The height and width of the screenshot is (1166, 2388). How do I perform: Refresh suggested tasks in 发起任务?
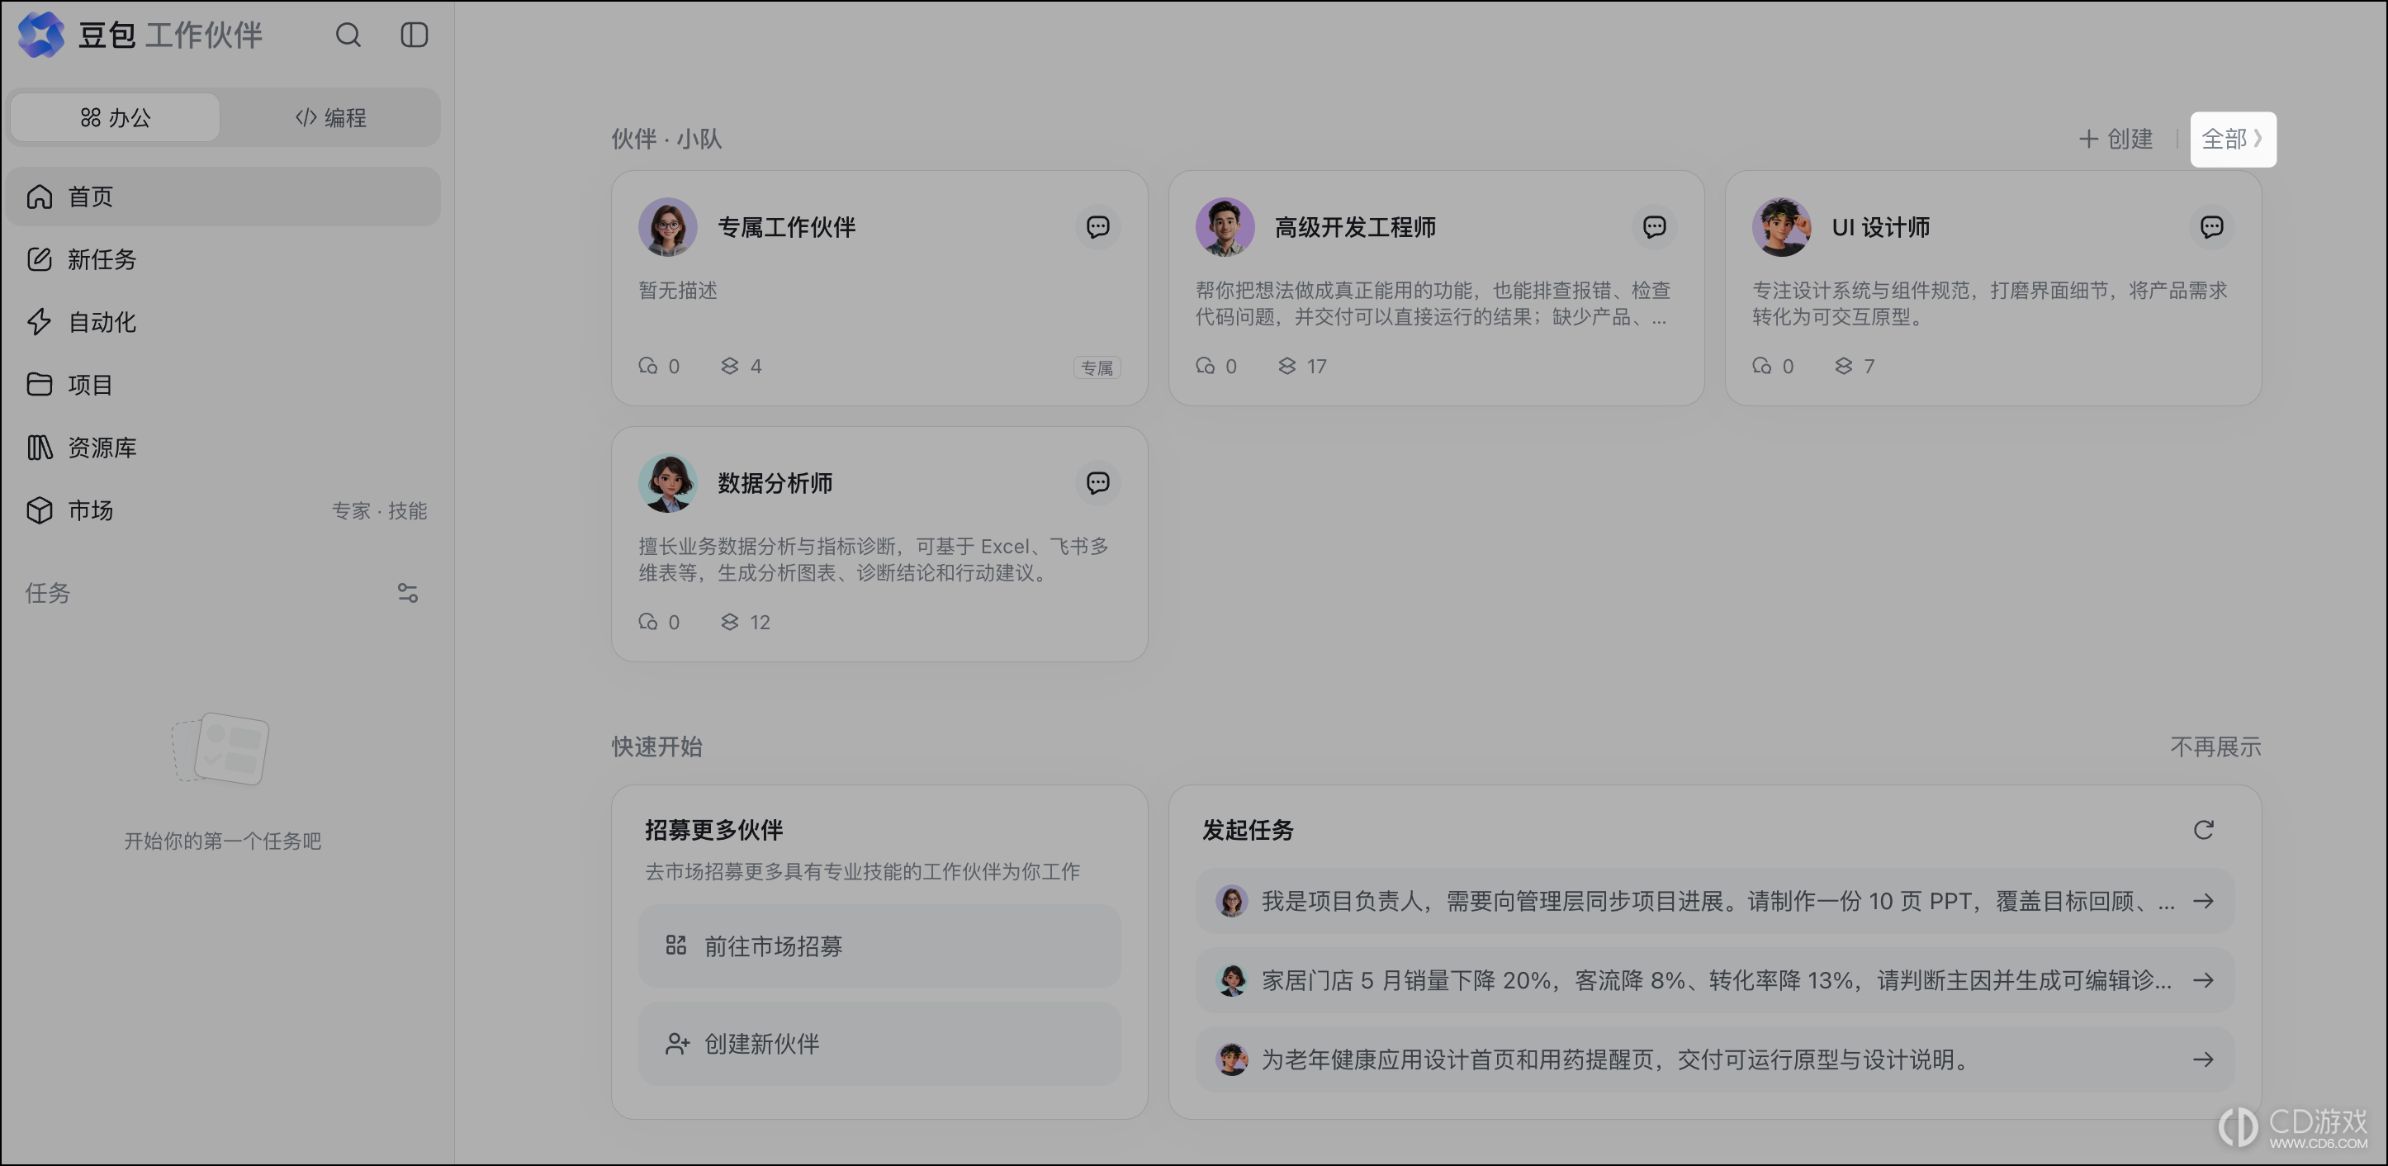click(x=2204, y=830)
